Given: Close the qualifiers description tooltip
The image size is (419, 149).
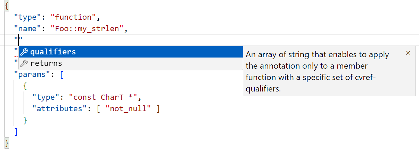Looking at the screenshot, I should click(x=408, y=53).
